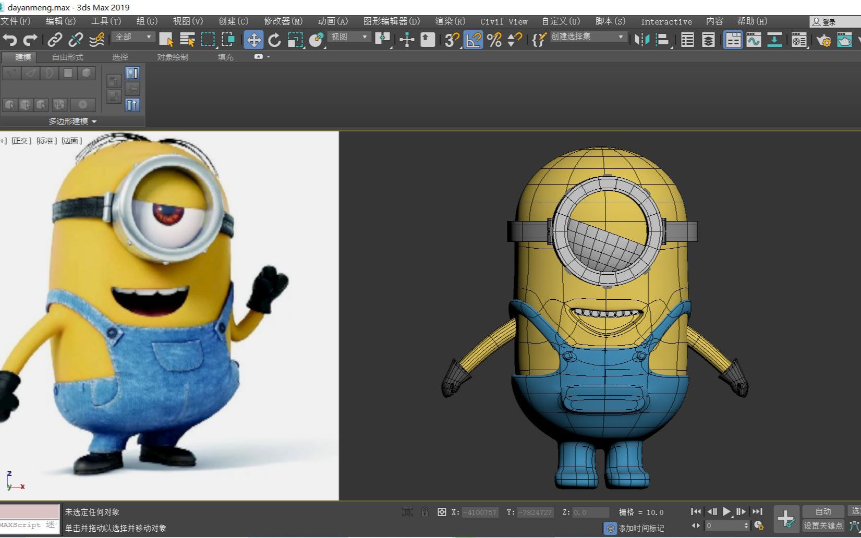The width and height of the screenshot is (861, 538).
Task: Choose rectangular selection region tool
Action: tap(208, 39)
